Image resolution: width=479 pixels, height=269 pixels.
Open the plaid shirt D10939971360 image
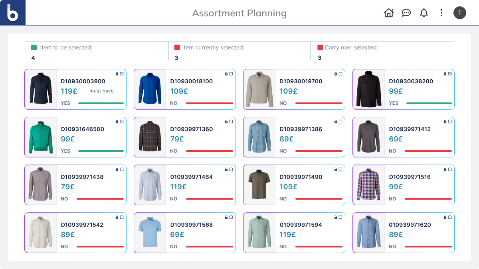coord(150,137)
